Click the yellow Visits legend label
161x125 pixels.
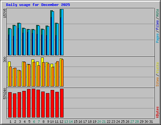(x=158, y=68)
